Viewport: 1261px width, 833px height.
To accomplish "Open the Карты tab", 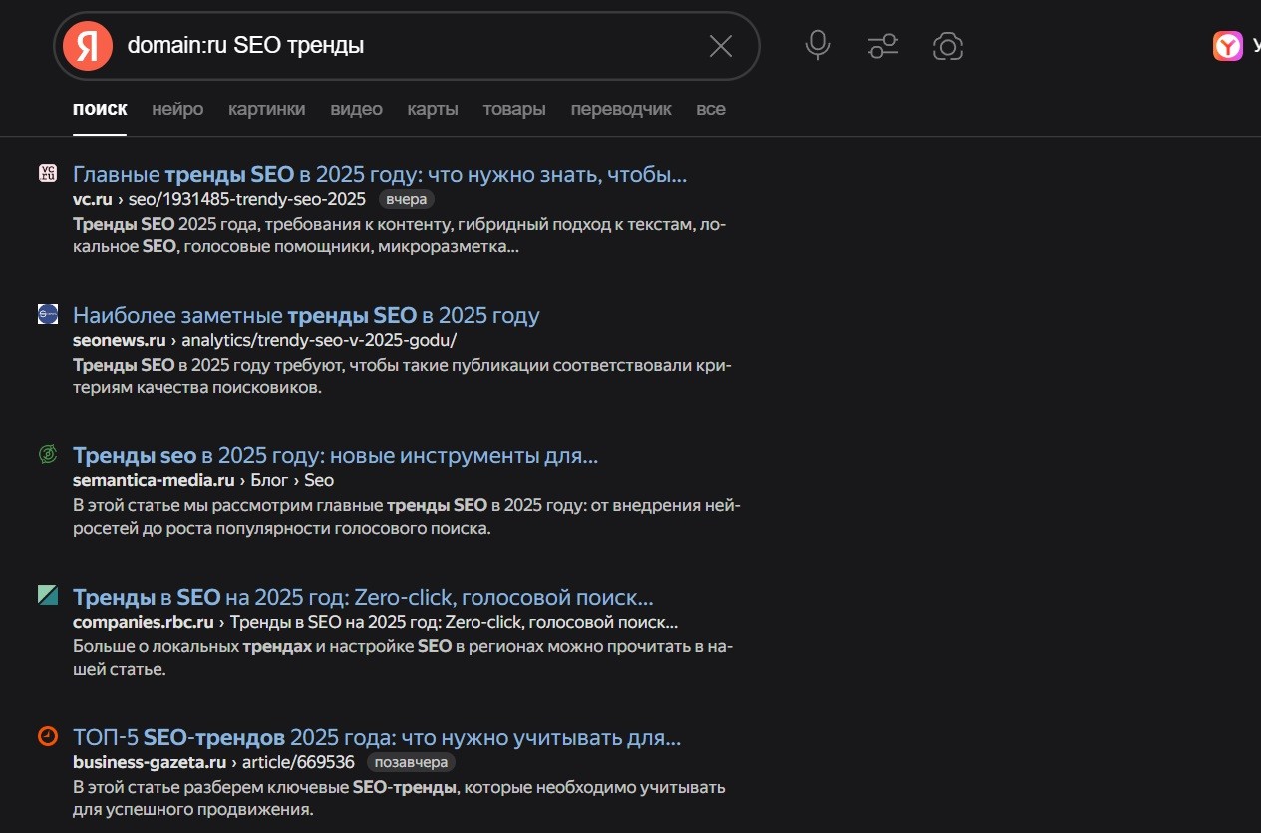I will [433, 109].
